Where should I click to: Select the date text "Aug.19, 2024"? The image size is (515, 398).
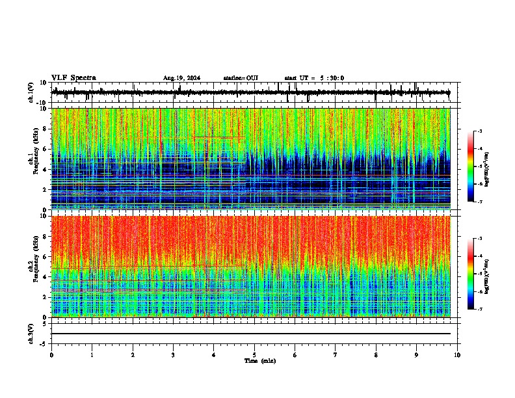tap(181, 78)
